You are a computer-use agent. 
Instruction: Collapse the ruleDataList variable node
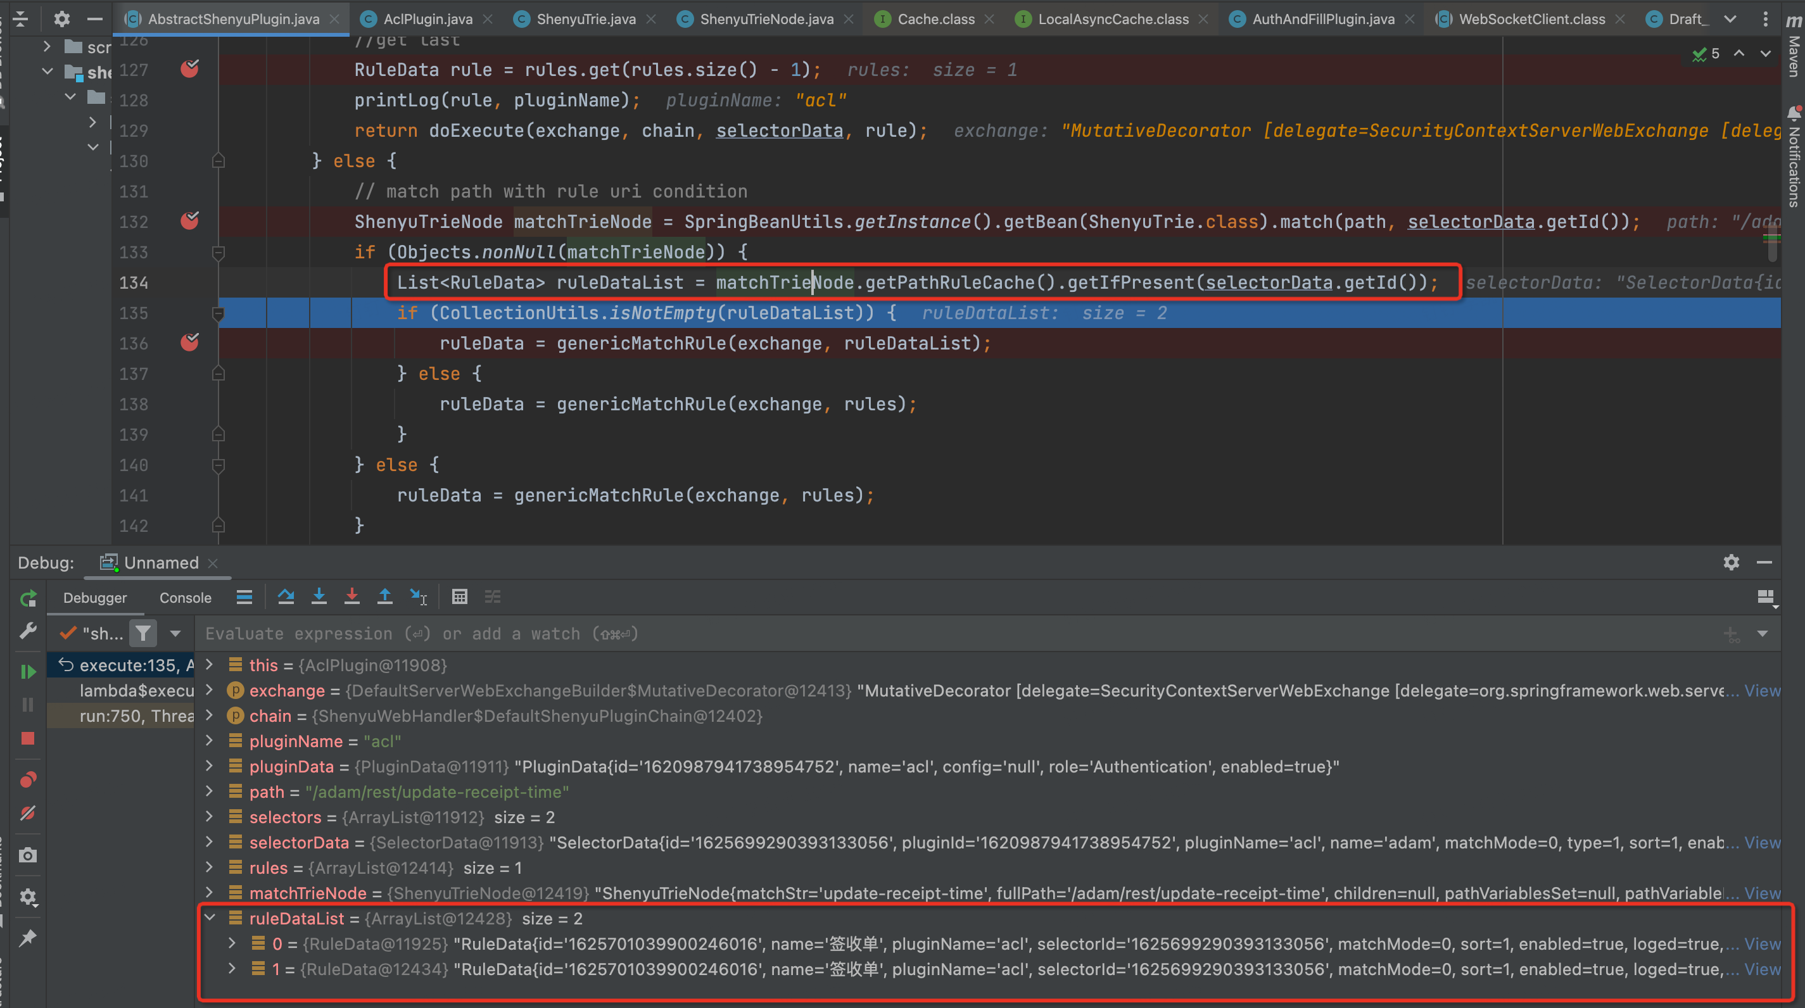(x=208, y=918)
